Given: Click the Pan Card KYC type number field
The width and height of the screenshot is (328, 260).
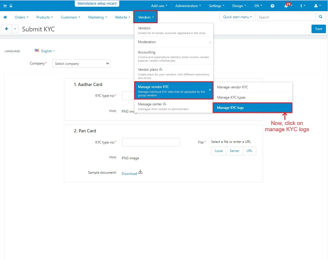Looking at the screenshot, I should coord(151,142).
